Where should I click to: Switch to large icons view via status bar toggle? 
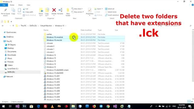click(192, 102)
